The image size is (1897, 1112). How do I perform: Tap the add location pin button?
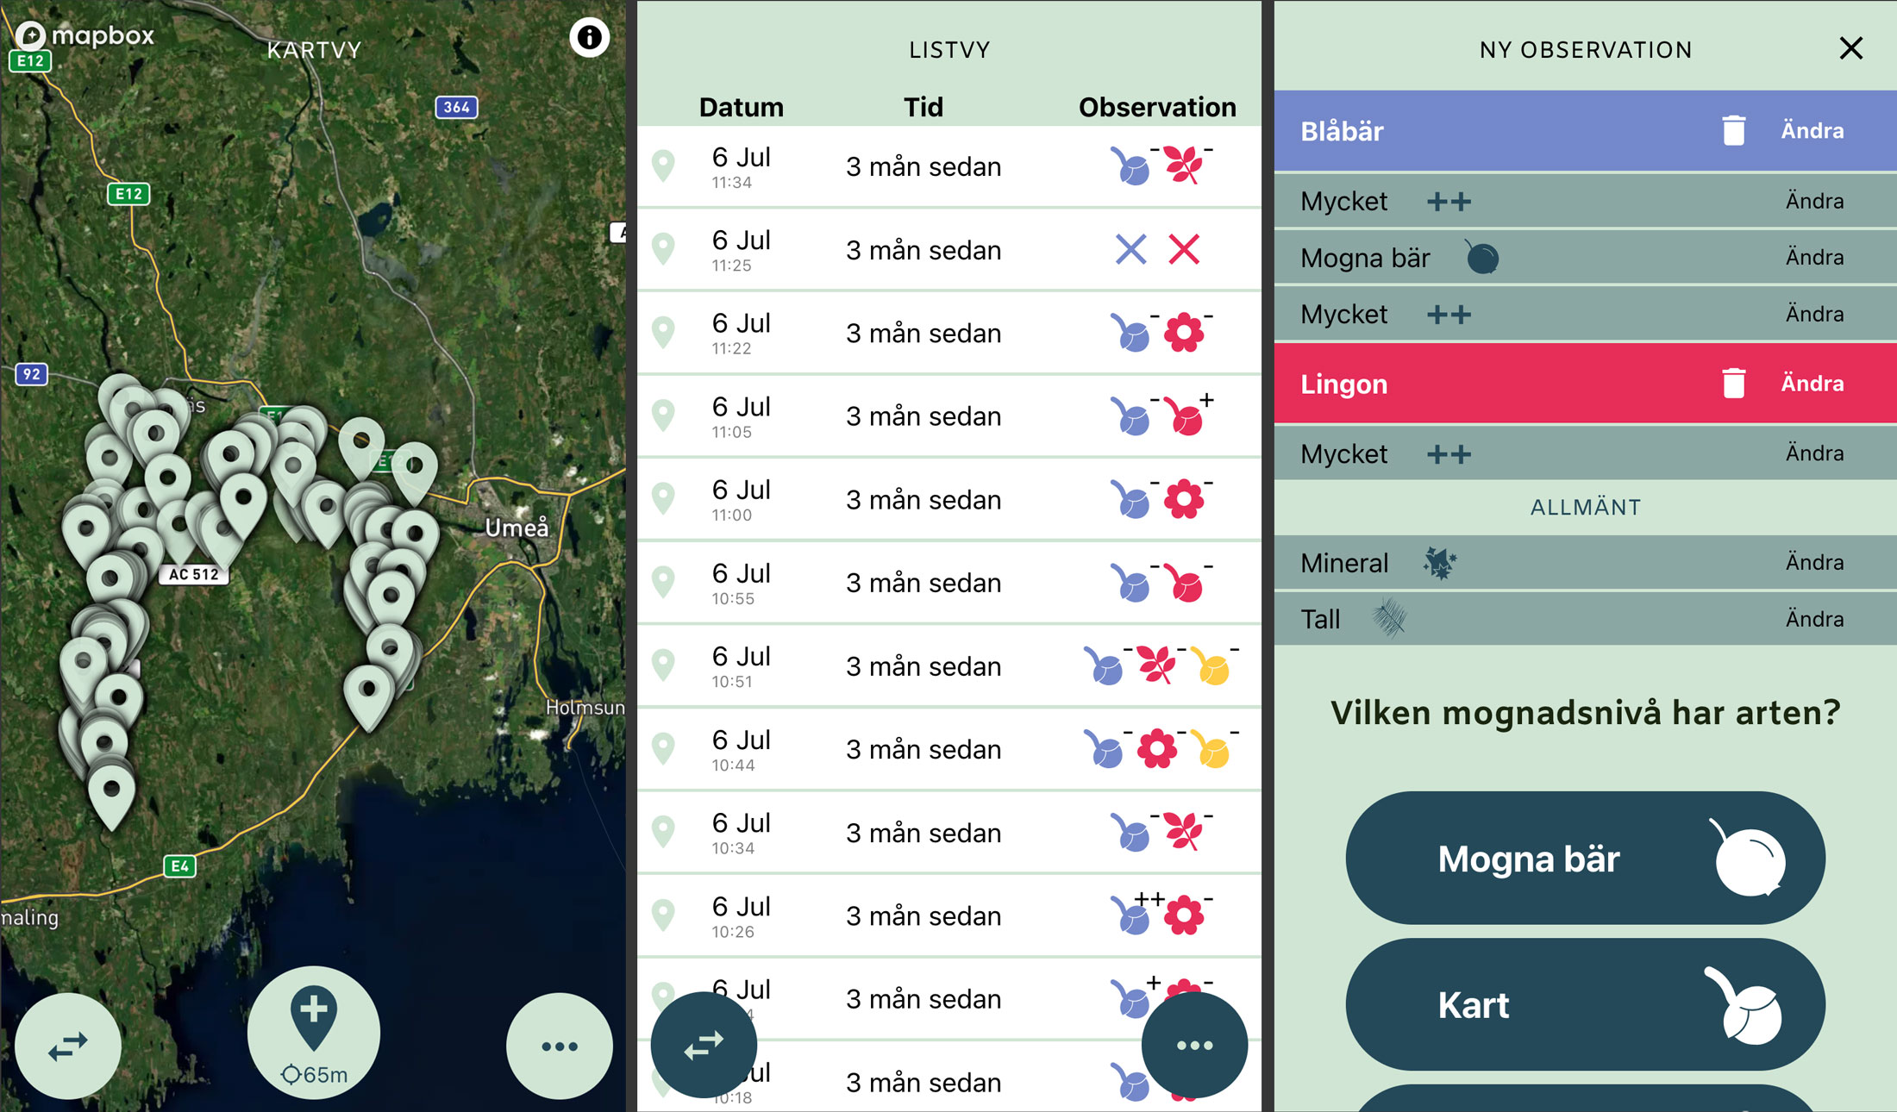[x=314, y=1032]
